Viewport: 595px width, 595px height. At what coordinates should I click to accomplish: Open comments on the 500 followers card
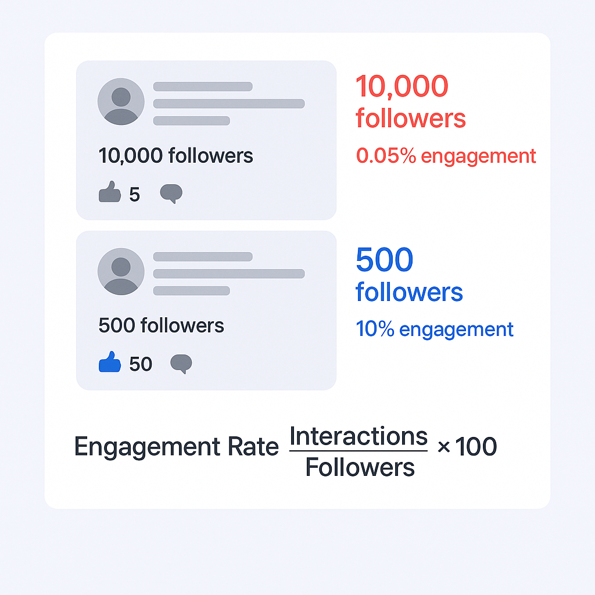(x=181, y=364)
